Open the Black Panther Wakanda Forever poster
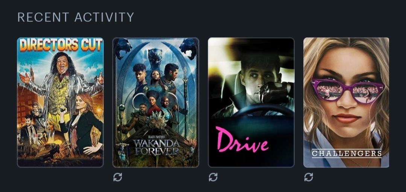406x192 pixels. tap(156, 102)
